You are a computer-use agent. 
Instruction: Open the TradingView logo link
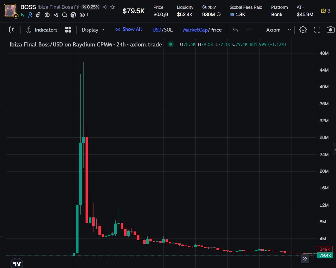pyautogui.click(x=17, y=264)
